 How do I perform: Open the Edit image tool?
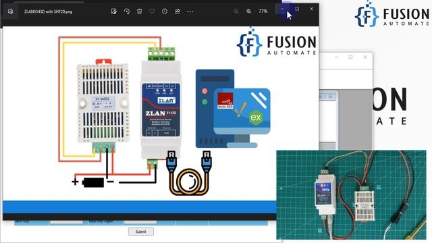coord(113,11)
